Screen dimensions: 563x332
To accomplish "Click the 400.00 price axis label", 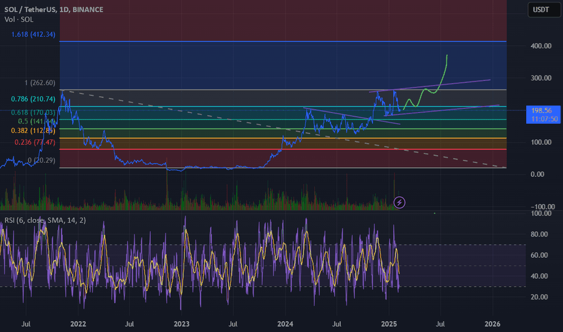I will [541, 46].
